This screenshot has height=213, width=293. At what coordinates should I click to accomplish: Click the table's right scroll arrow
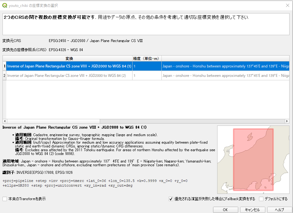pos(287,121)
